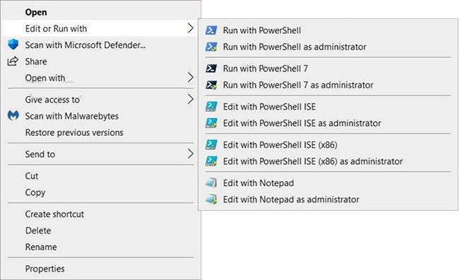Choose Run with PowerShell 7 as administrator

coord(328,85)
